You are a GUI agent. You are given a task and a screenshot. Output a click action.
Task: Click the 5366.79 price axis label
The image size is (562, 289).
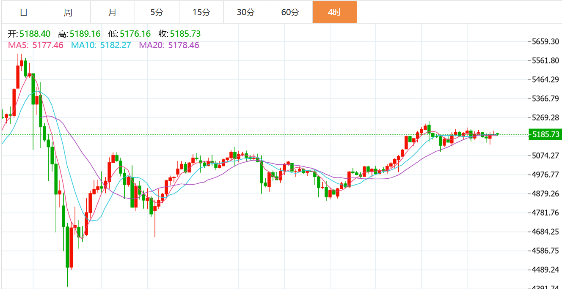click(545, 98)
